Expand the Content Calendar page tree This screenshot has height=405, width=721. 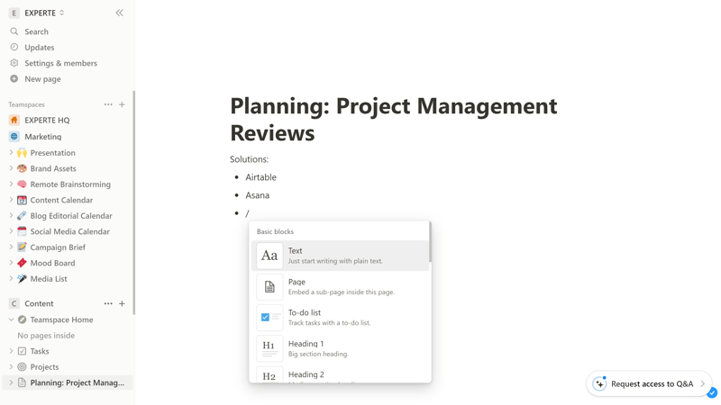[x=11, y=200]
